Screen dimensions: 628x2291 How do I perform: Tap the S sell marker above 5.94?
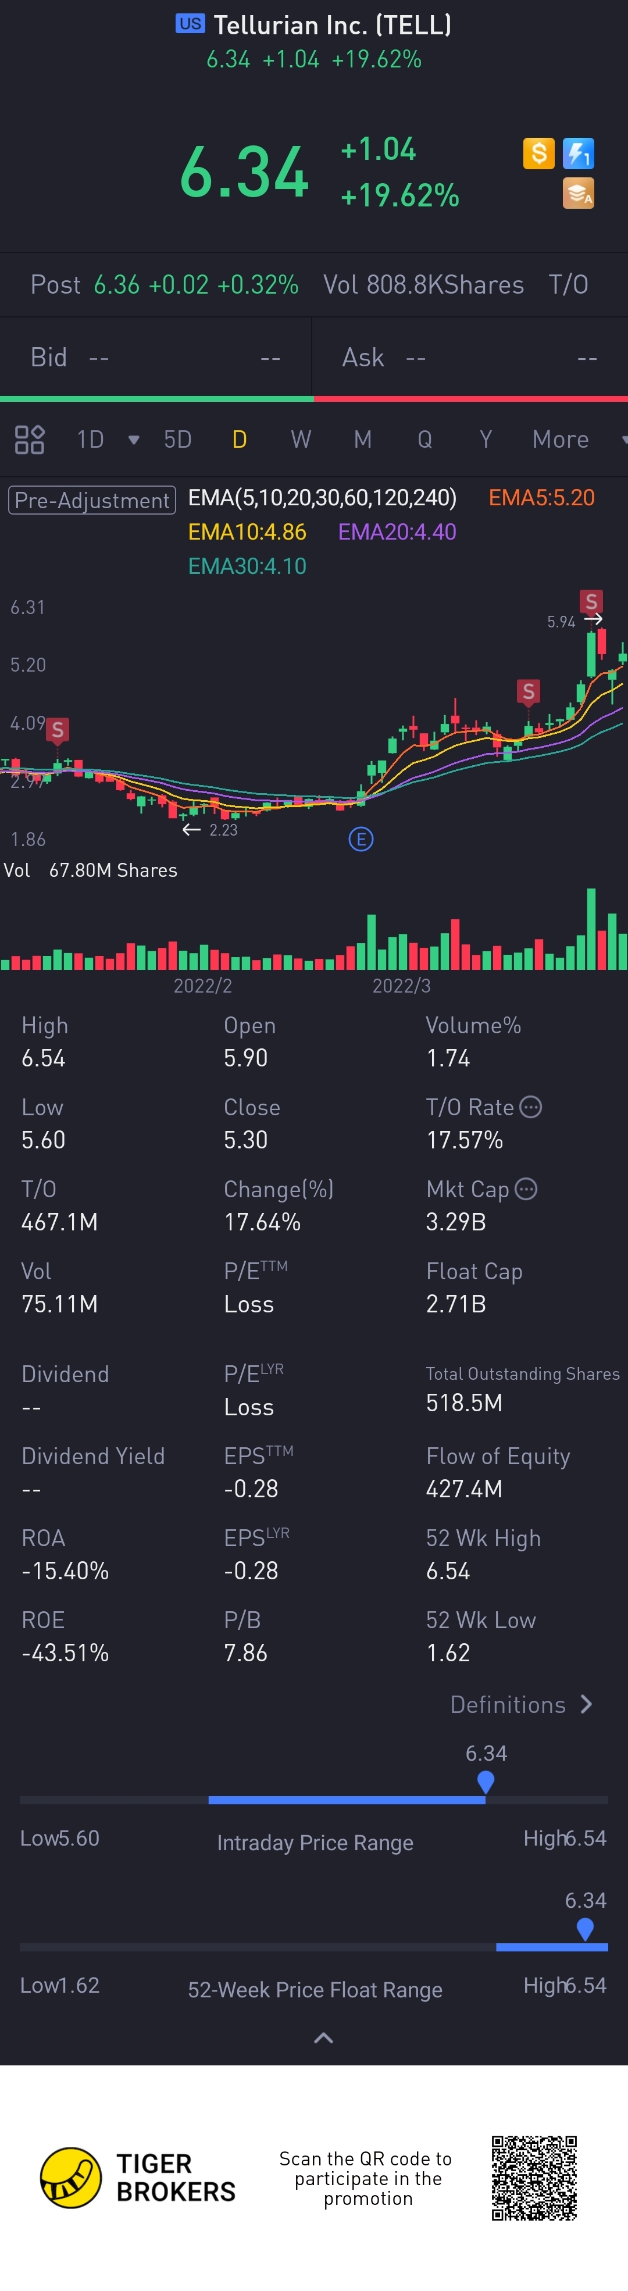591,601
